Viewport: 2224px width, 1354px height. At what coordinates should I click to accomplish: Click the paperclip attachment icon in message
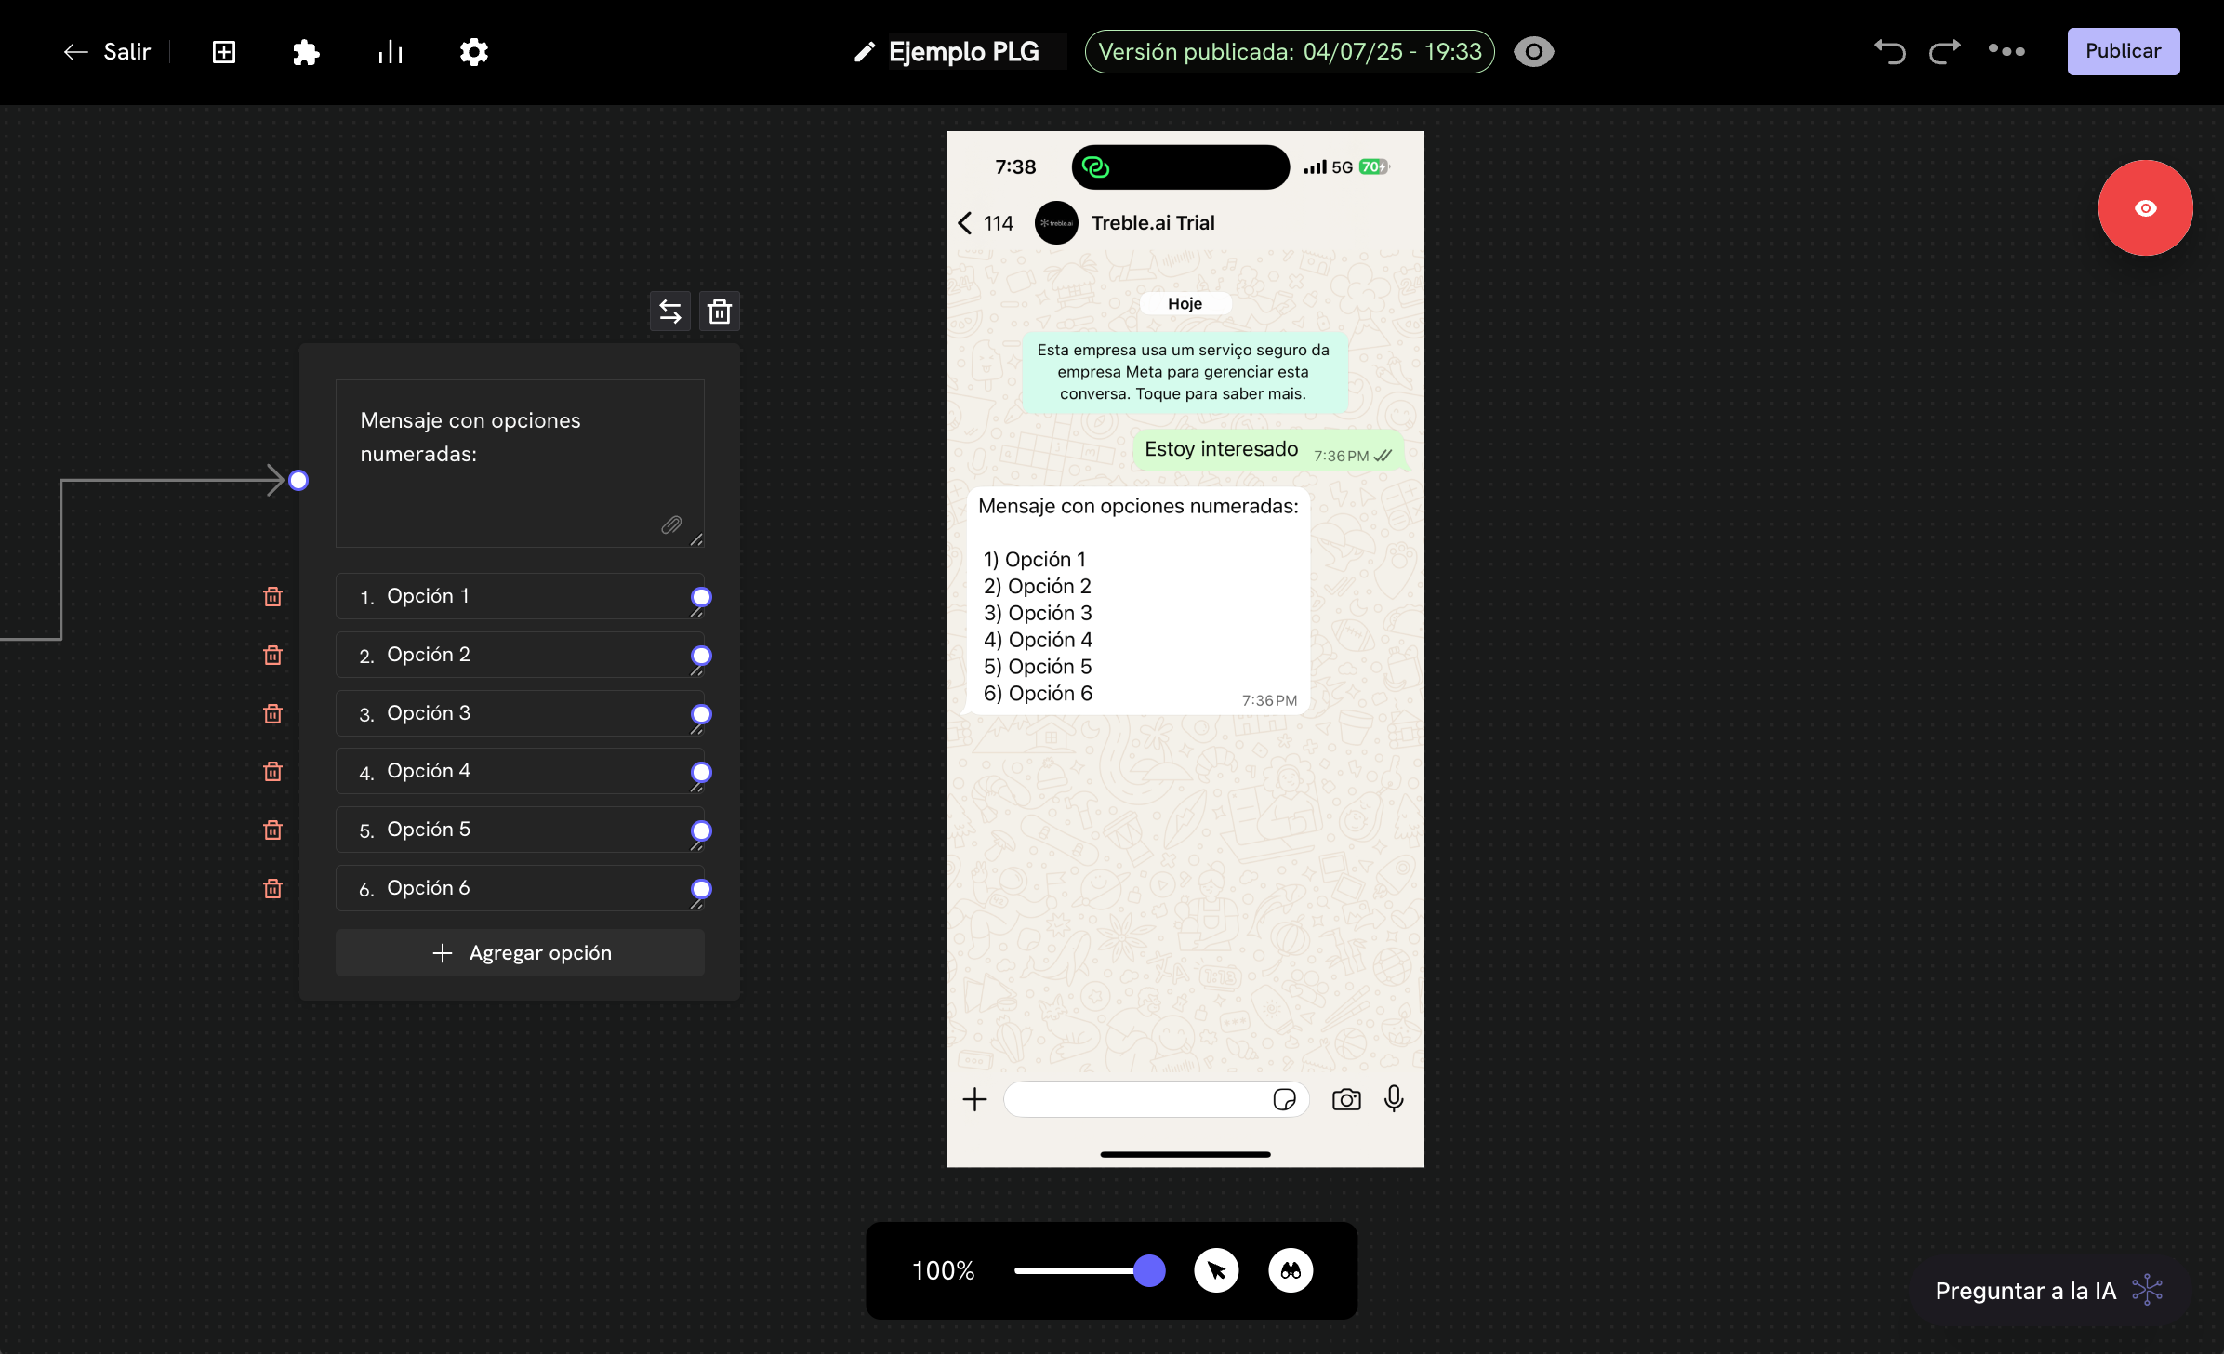671,525
